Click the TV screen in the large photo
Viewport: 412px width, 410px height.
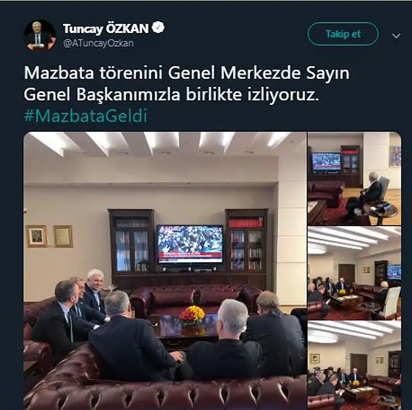tap(190, 244)
